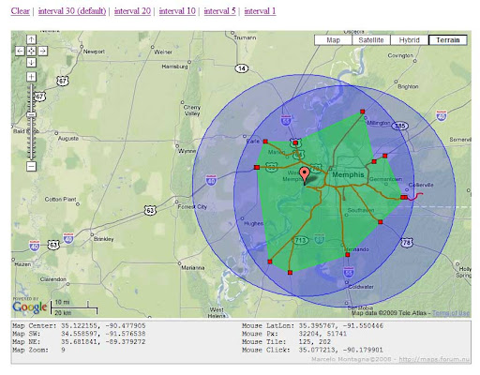Click the Map Zoom value 9

[63, 350]
